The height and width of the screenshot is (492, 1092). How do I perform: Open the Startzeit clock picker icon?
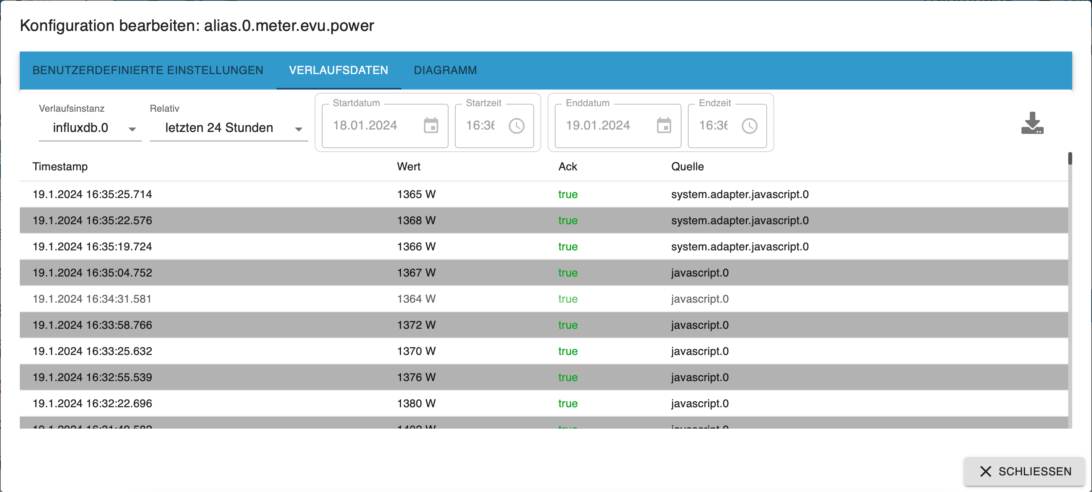(x=516, y=126)
